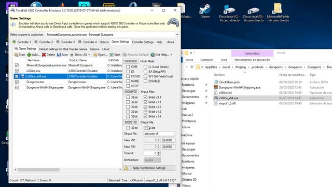Screen dimensions: 332x187
Task: Click Reset to Default icon
Action: coord(125,55)
